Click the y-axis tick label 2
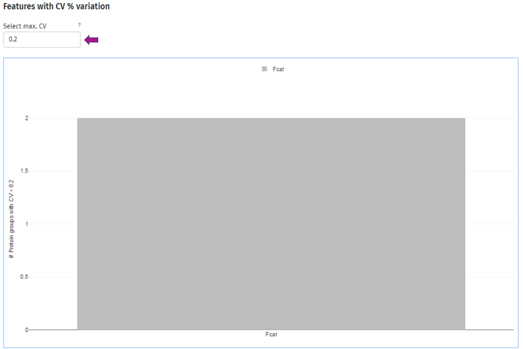This screenshot has width=523, height=349. [x=26, y=118]
